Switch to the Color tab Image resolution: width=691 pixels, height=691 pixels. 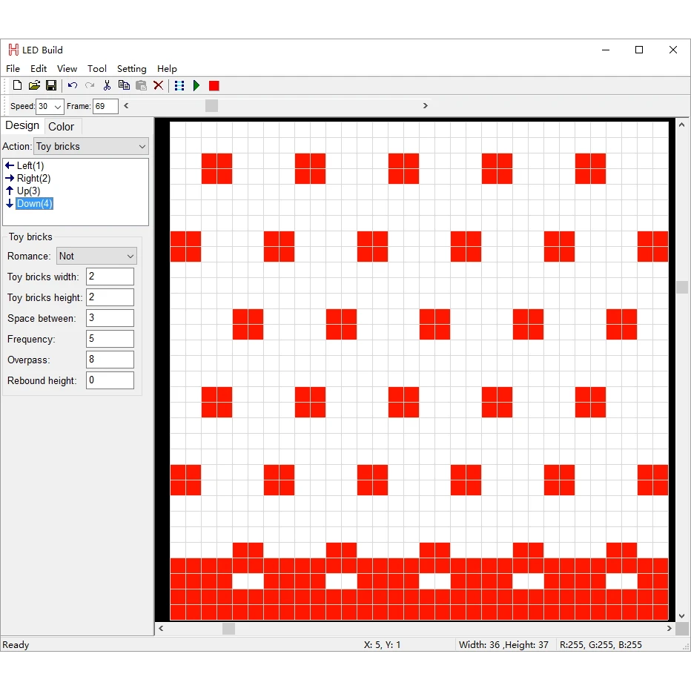[x=62, y=127]
